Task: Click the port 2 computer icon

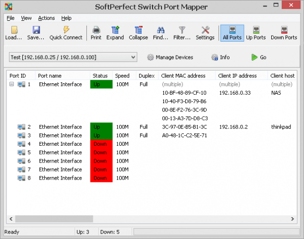Action: pos(21,127)
